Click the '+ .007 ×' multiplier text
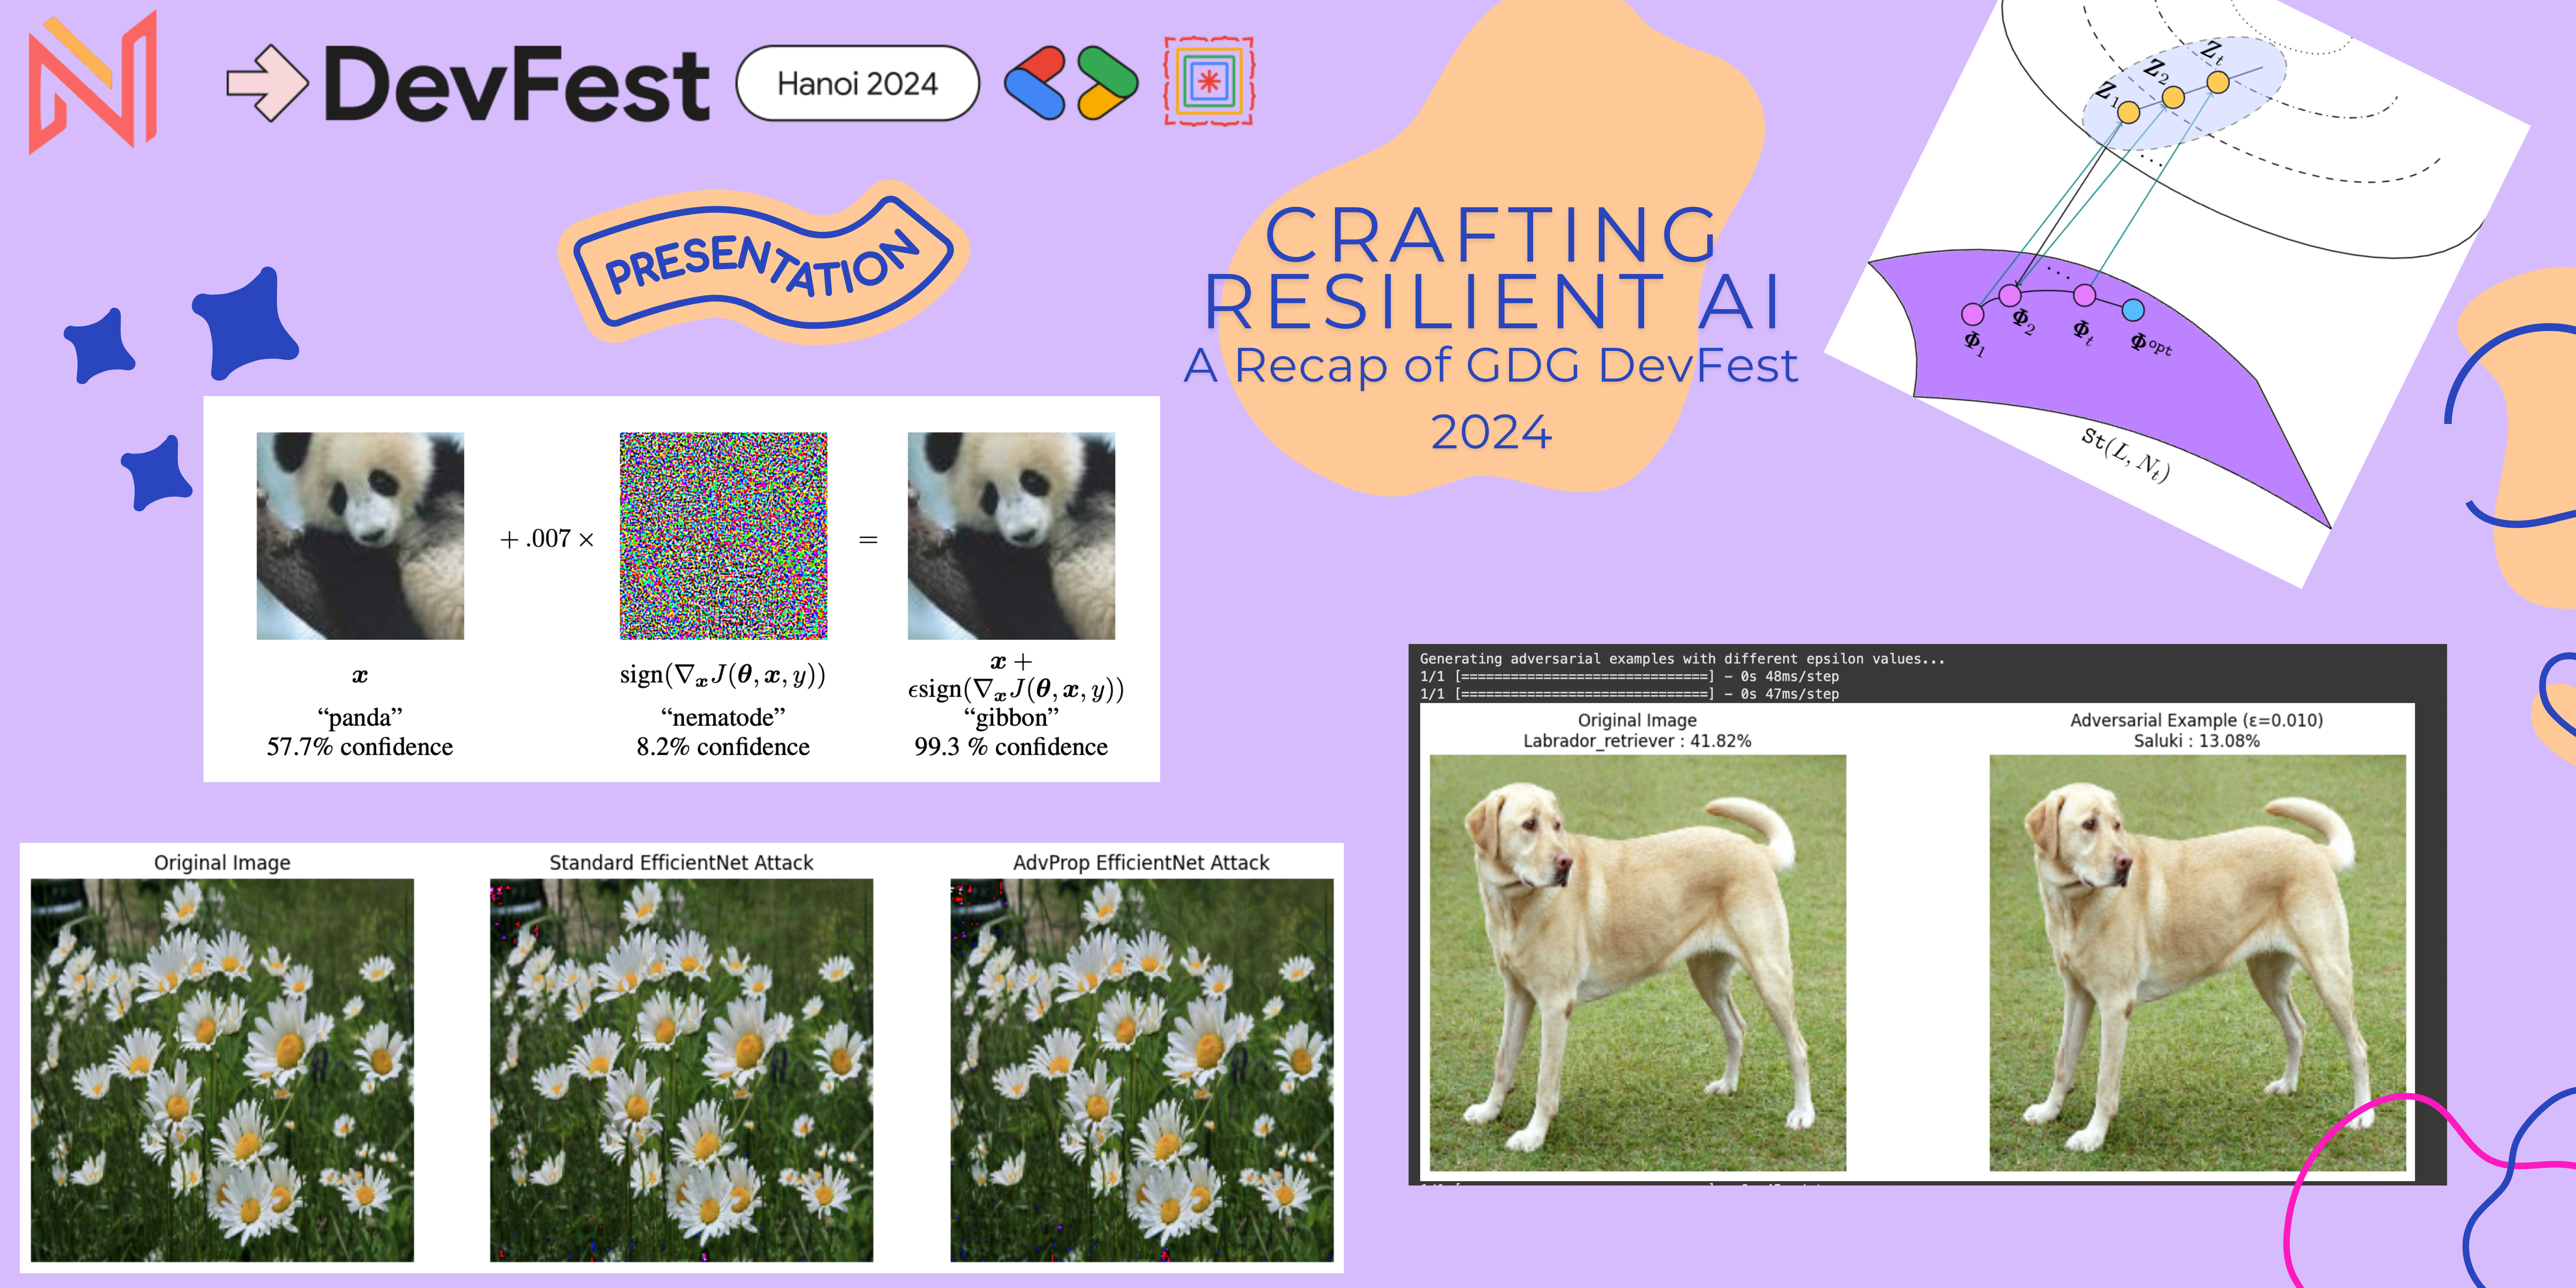The image size is (2576, 1288). (547, 539)
